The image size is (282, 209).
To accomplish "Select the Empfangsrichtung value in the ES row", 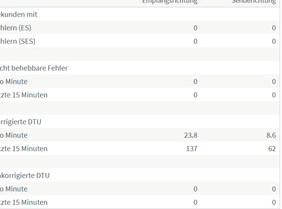I will [x=195, y=28].
